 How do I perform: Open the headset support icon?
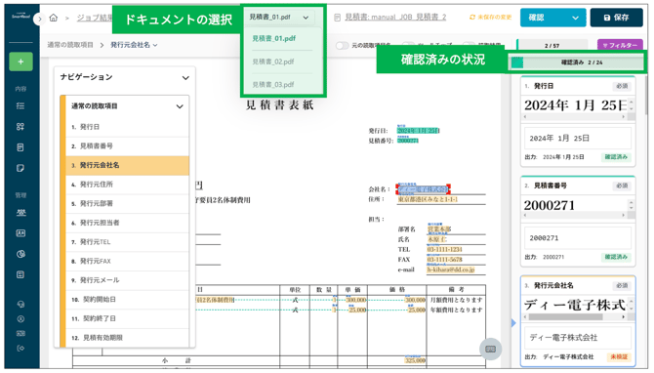(x=20, y=304)
